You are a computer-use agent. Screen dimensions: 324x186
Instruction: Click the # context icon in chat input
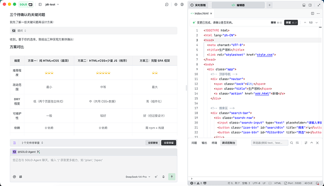click(x=21, y=177)
